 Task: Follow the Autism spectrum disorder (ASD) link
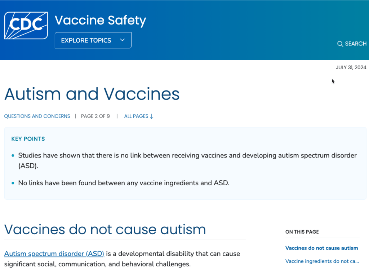(54, 254)
